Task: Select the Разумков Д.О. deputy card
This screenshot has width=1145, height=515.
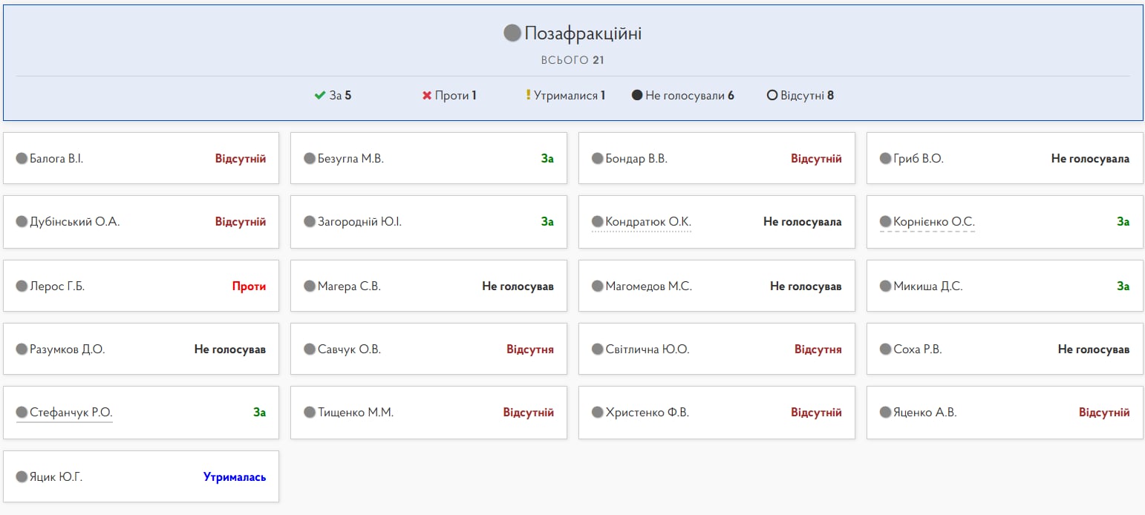Action: (x=141, y=349)
